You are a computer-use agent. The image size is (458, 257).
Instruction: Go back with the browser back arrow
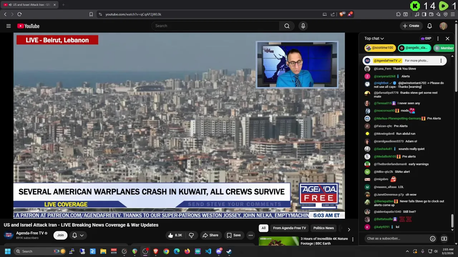click(x=5, y=14)
